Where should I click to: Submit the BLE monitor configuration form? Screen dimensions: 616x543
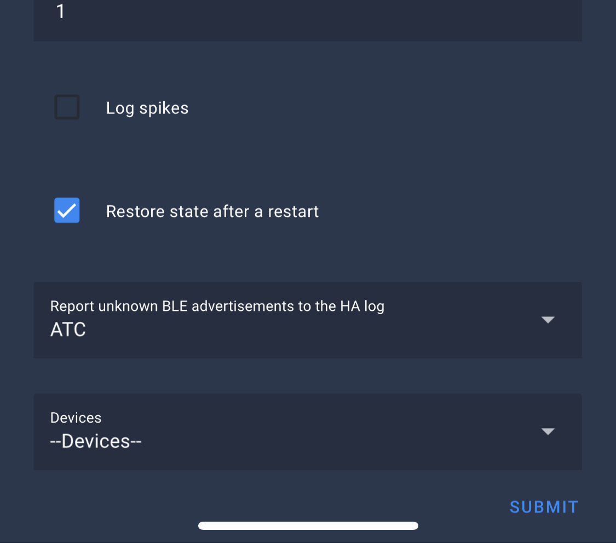point(543,507)
